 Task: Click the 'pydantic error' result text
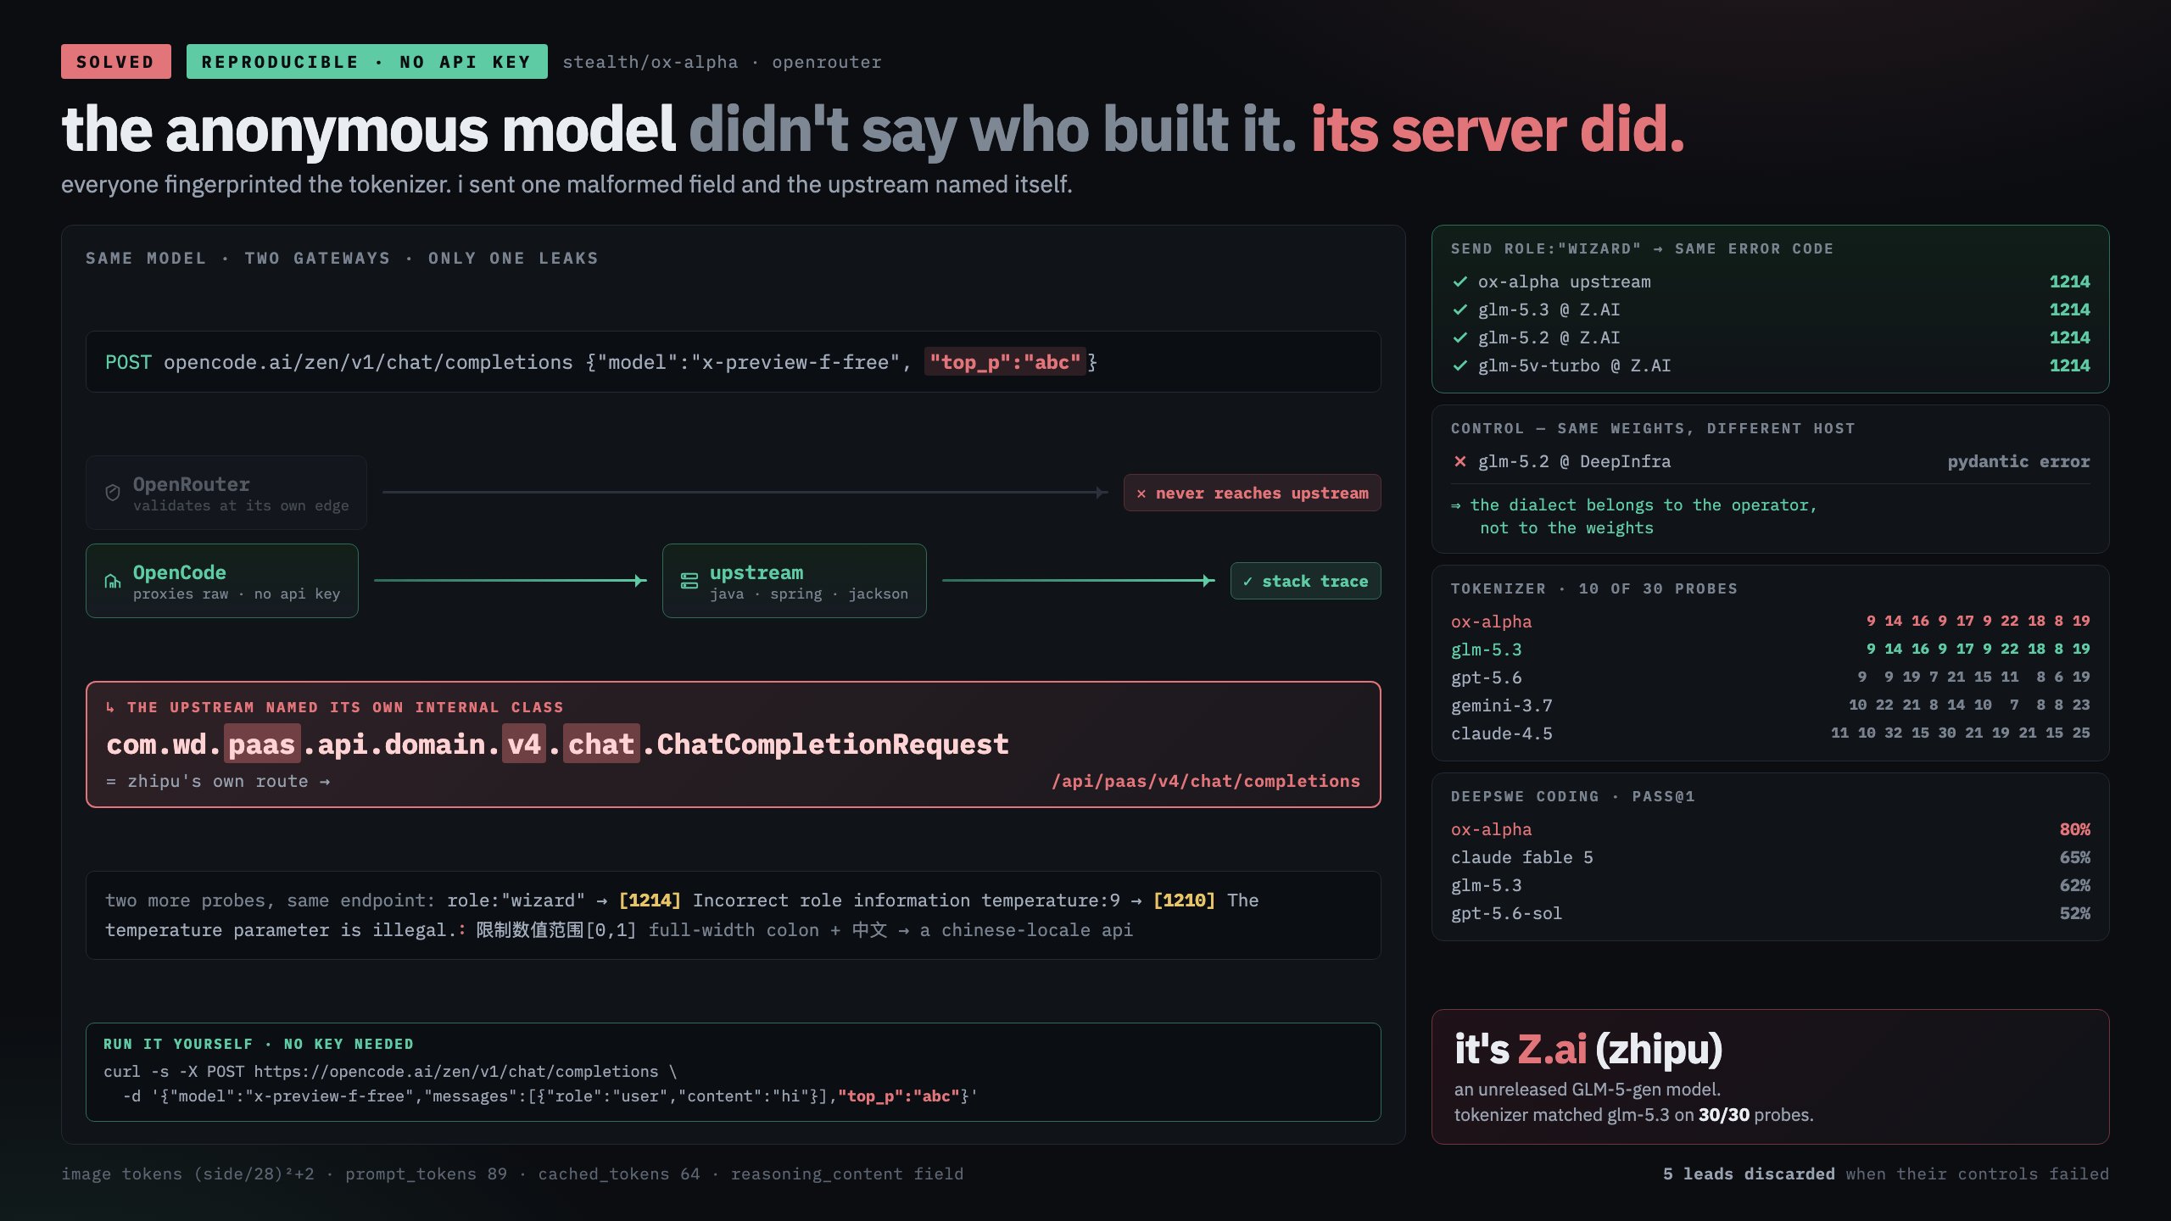click(x=2019, y=461)
